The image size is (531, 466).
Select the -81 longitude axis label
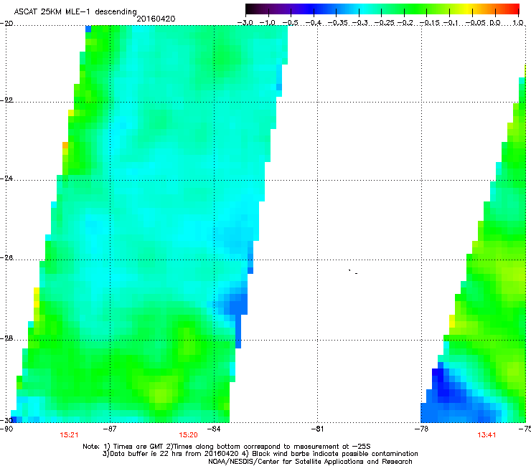tap(317, 429)
